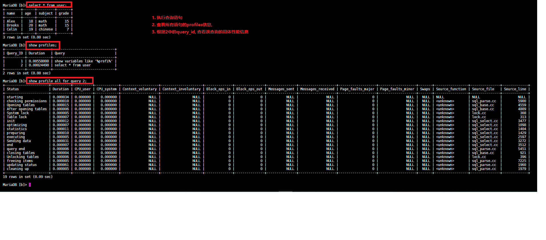Select the 'System lock' status row
This screenshot has height=240, width=546.
(x=266, y=113)
